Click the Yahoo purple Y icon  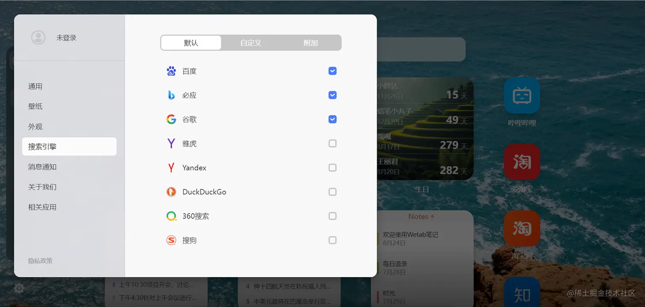pyautogui.click(x=171, y=144)
